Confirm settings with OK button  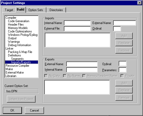coord(12,110)
